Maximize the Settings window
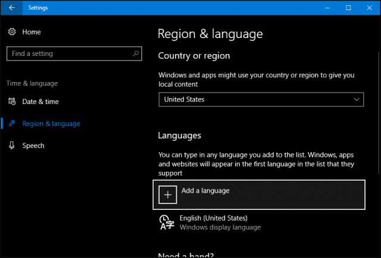The width and height of the screenshot is (381, 258). pos(348,8)
